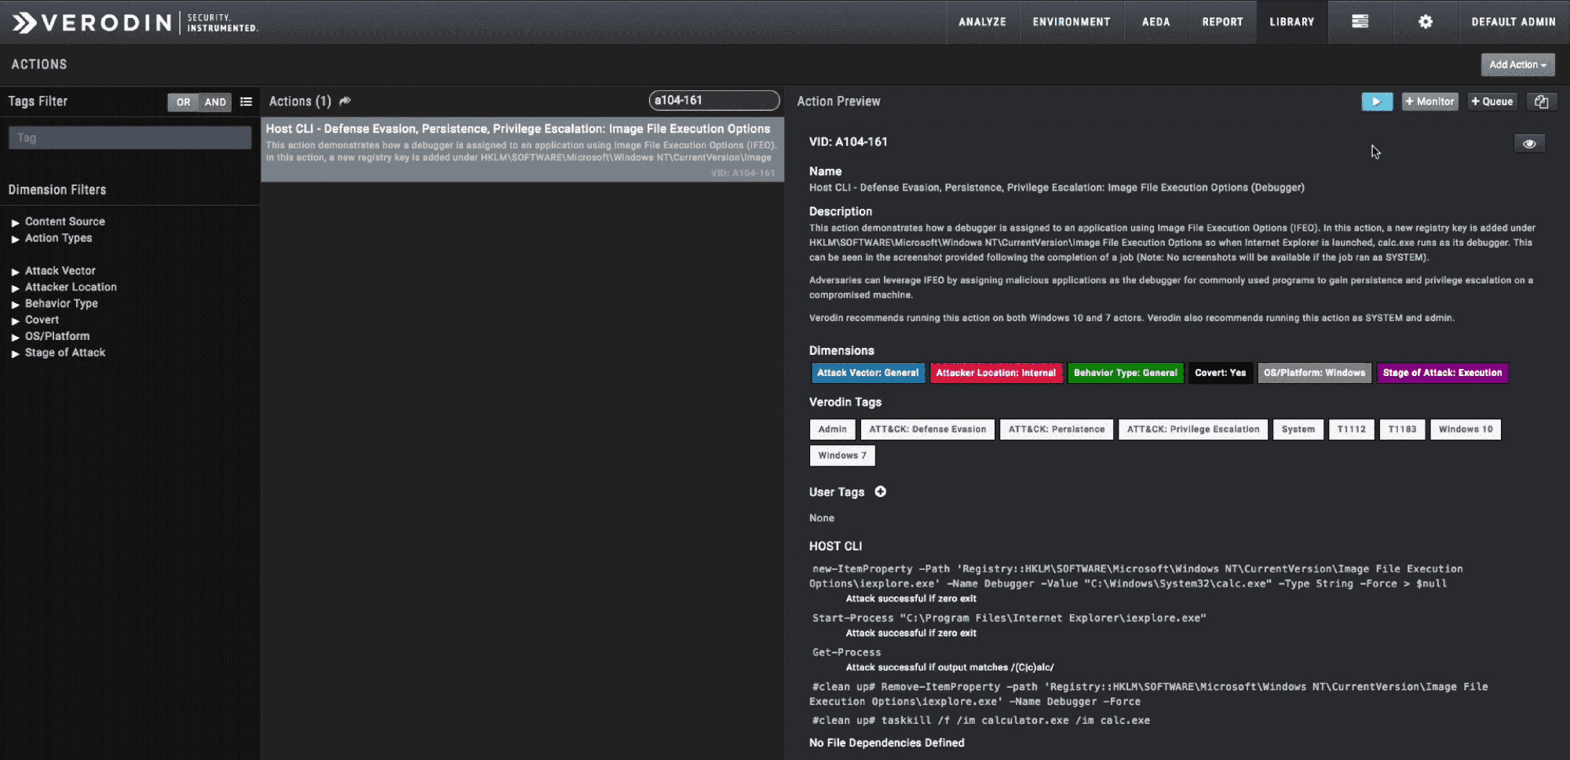The image size is (1570, 760).
Task: Click the Windows 7 tag
Action: 842,455
